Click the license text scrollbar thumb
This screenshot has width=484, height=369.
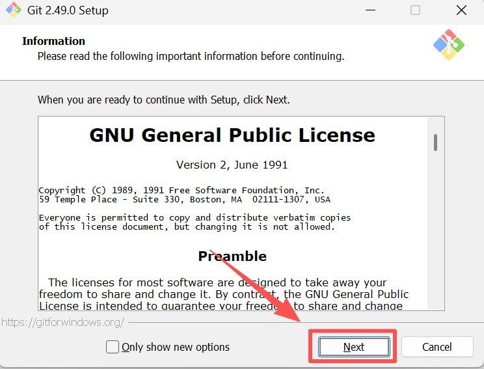(x=435, y=143)
